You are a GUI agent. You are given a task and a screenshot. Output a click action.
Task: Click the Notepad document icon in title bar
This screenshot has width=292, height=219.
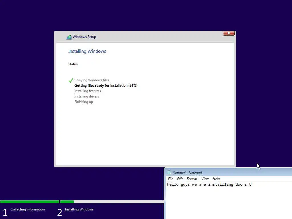169,173
